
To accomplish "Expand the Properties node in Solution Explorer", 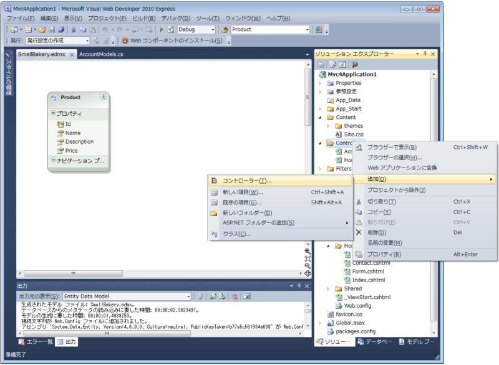I will (x=320, y=83).
